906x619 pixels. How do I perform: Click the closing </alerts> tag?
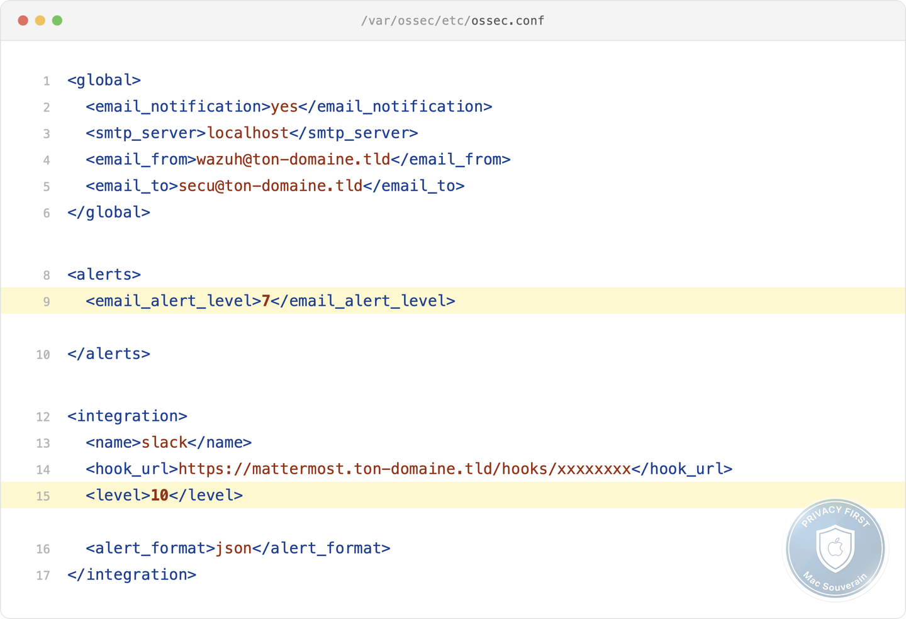(x=109, y=354)
